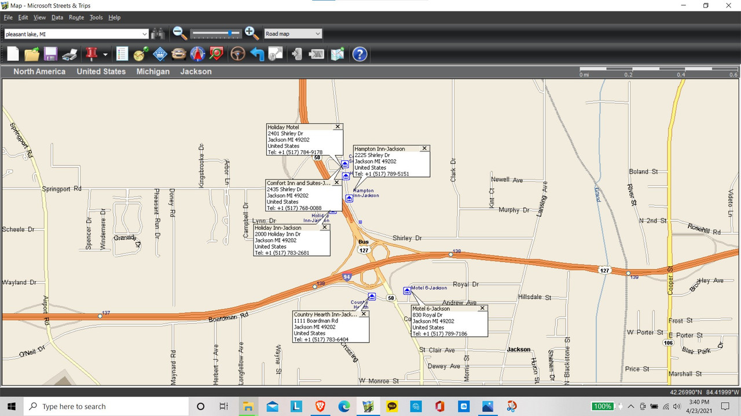Zoom out with the minus magnifier
The height and width of the screenshot is (416, 741).
180,34
